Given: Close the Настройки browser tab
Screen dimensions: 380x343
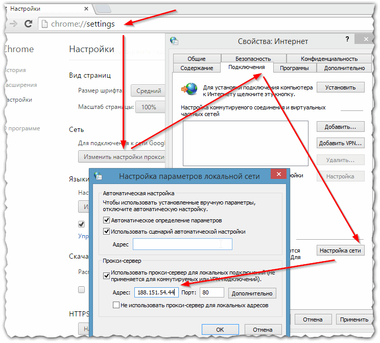Looking at the screenshot, I should tap(86, 9).
